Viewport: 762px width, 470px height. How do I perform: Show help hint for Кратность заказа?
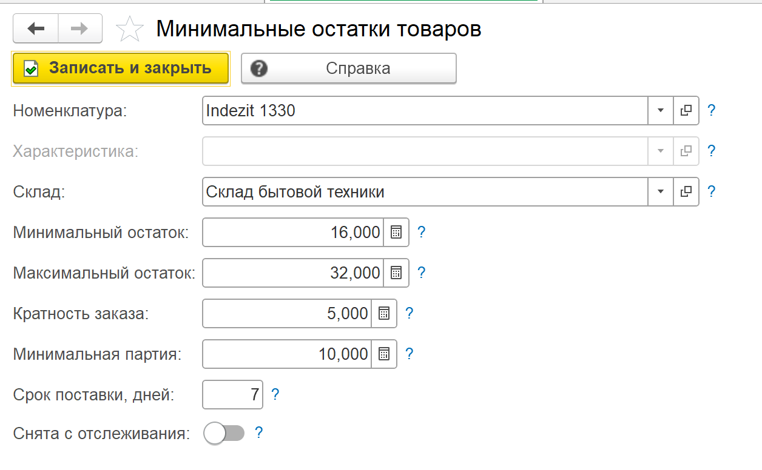coord(410,313)
